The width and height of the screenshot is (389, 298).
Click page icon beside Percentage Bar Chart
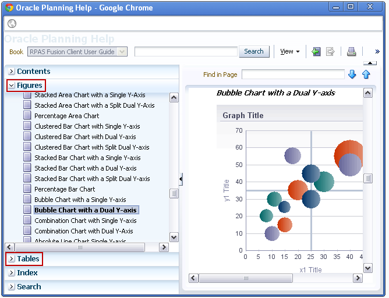pos(27,189)
